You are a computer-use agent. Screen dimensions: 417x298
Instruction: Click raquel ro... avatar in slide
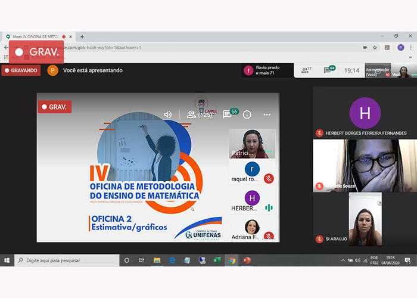coord(252,169)
